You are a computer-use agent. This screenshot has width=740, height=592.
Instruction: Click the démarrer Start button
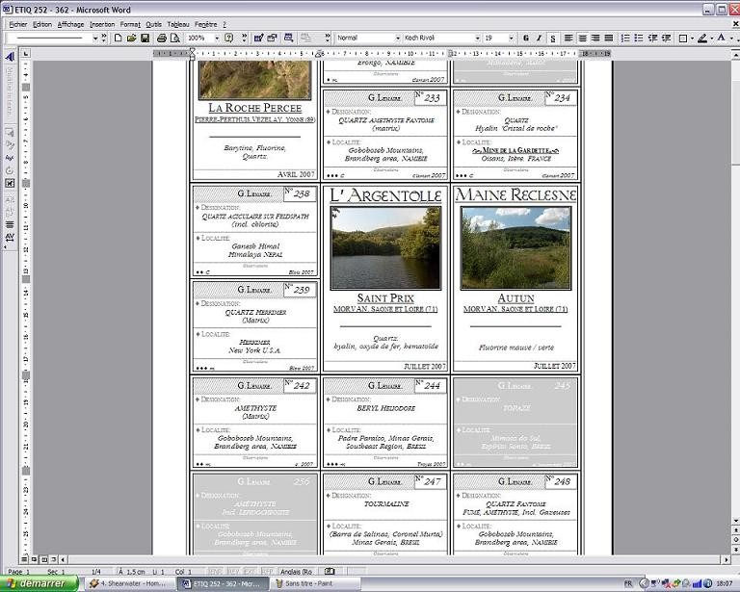pyautogui.click(x=39, y=583)
